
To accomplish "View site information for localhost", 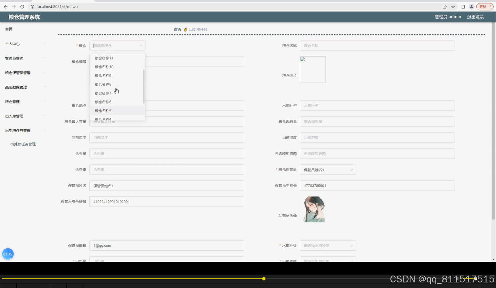I will (32, 7).
